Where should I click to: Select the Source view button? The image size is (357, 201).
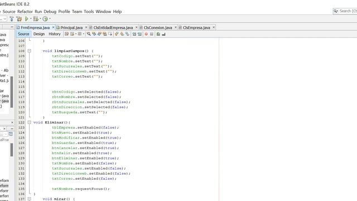click(23, 34)
